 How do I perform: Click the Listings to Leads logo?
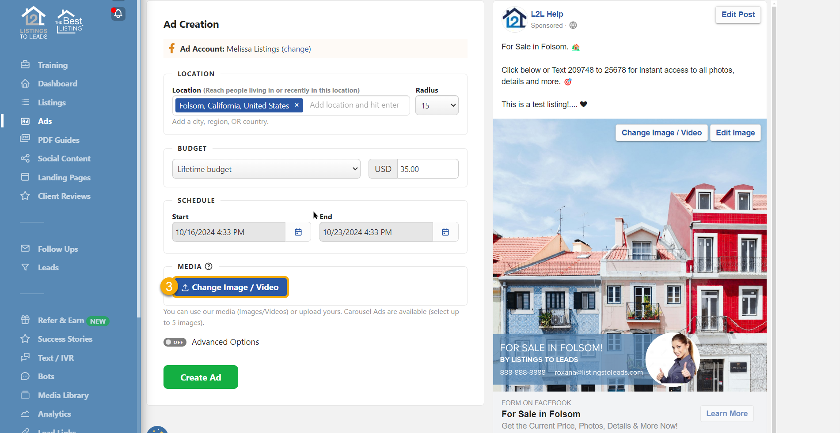pos(34,23)
